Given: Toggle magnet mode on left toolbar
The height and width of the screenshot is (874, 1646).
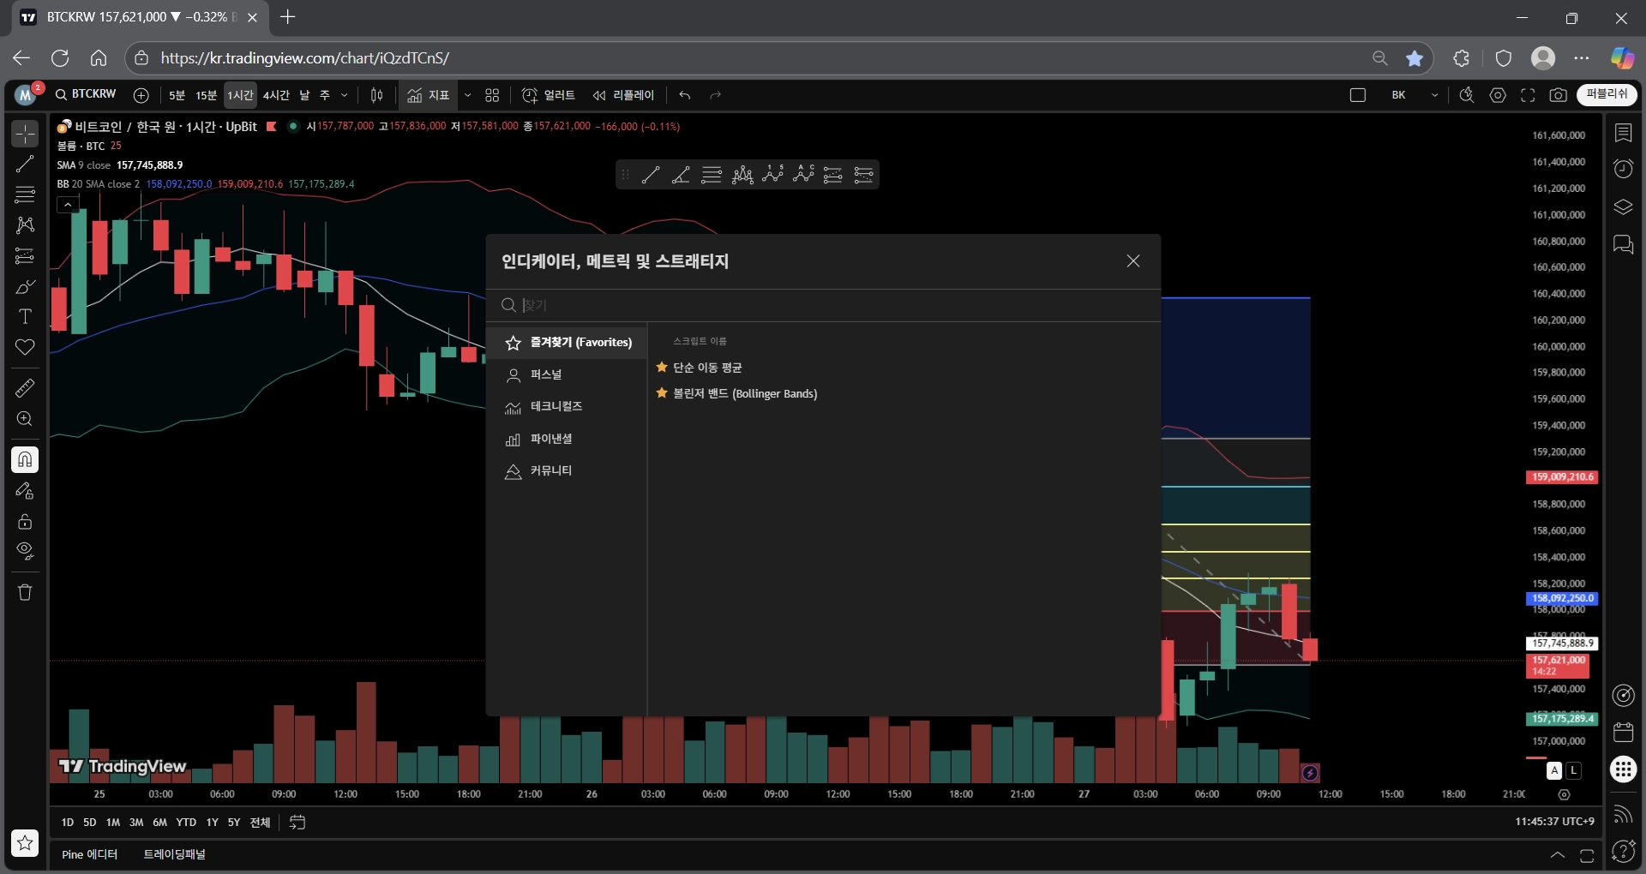Looking at the screenshot, I should pos(25,460).
